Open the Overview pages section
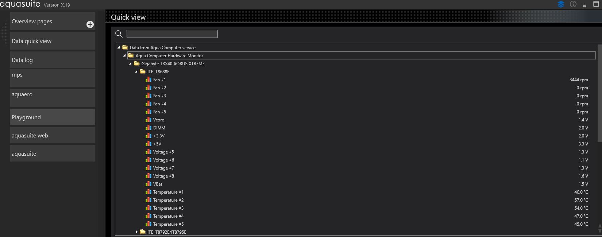Image resolution: width=602 pixels, height=237 pixels. click(x=53, y=21)
